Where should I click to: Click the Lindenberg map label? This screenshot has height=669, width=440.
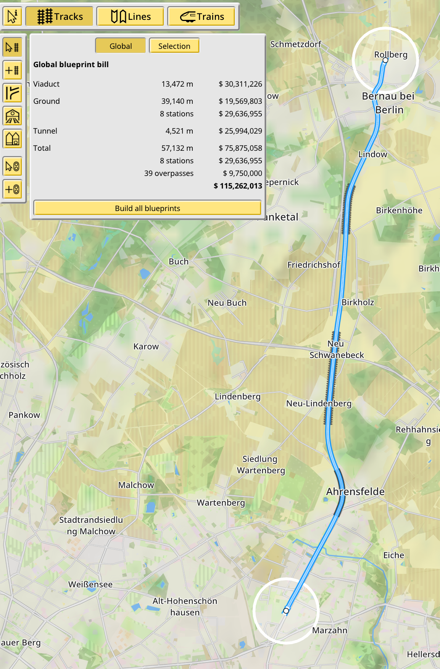click(x=238, y=397)
